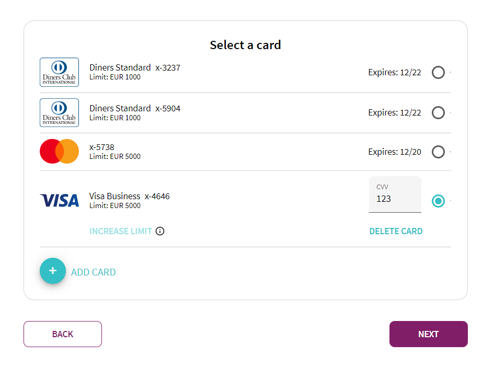Image resolution: width=494 pixels, height=367 pixels.
Task: Select the Diners Standard x-5904 radio button
Action: pos(438,112)
